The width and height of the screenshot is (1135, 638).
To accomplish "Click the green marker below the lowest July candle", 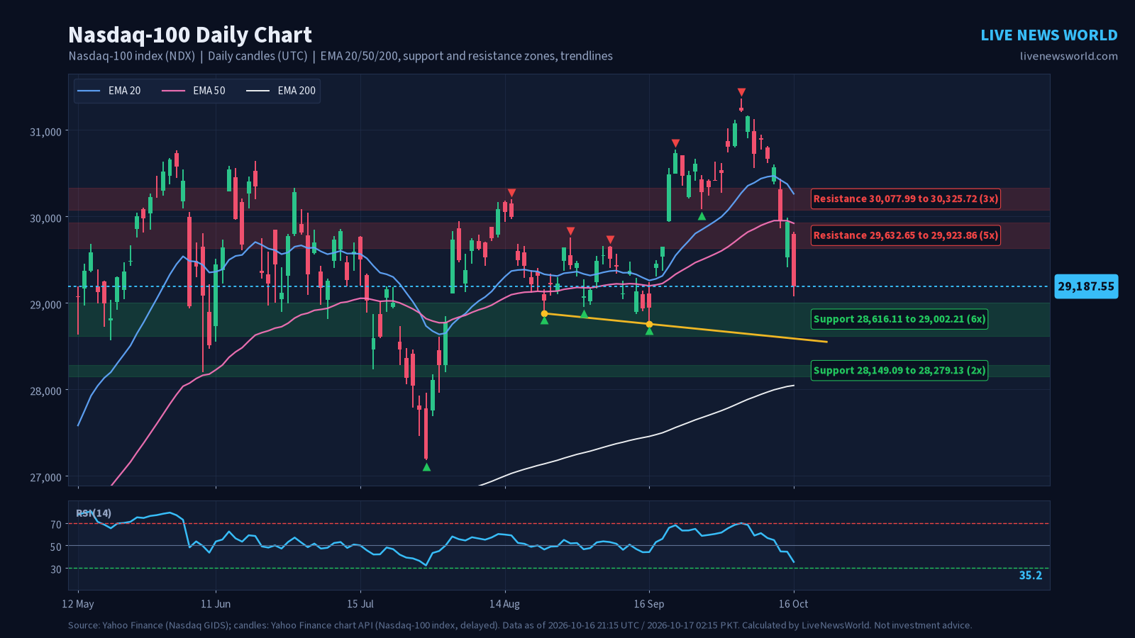I will tap(426, 467).
